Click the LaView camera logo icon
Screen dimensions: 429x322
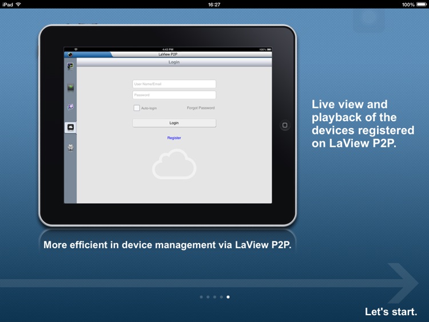pos(70,54)
